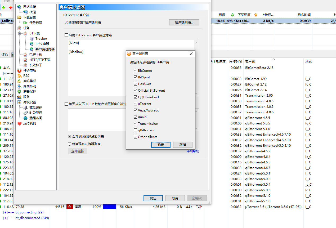Select the Tracker icon in the tree
Image resolution: width=336 pixels, height=228 pixels.
[x=32, y=38]
